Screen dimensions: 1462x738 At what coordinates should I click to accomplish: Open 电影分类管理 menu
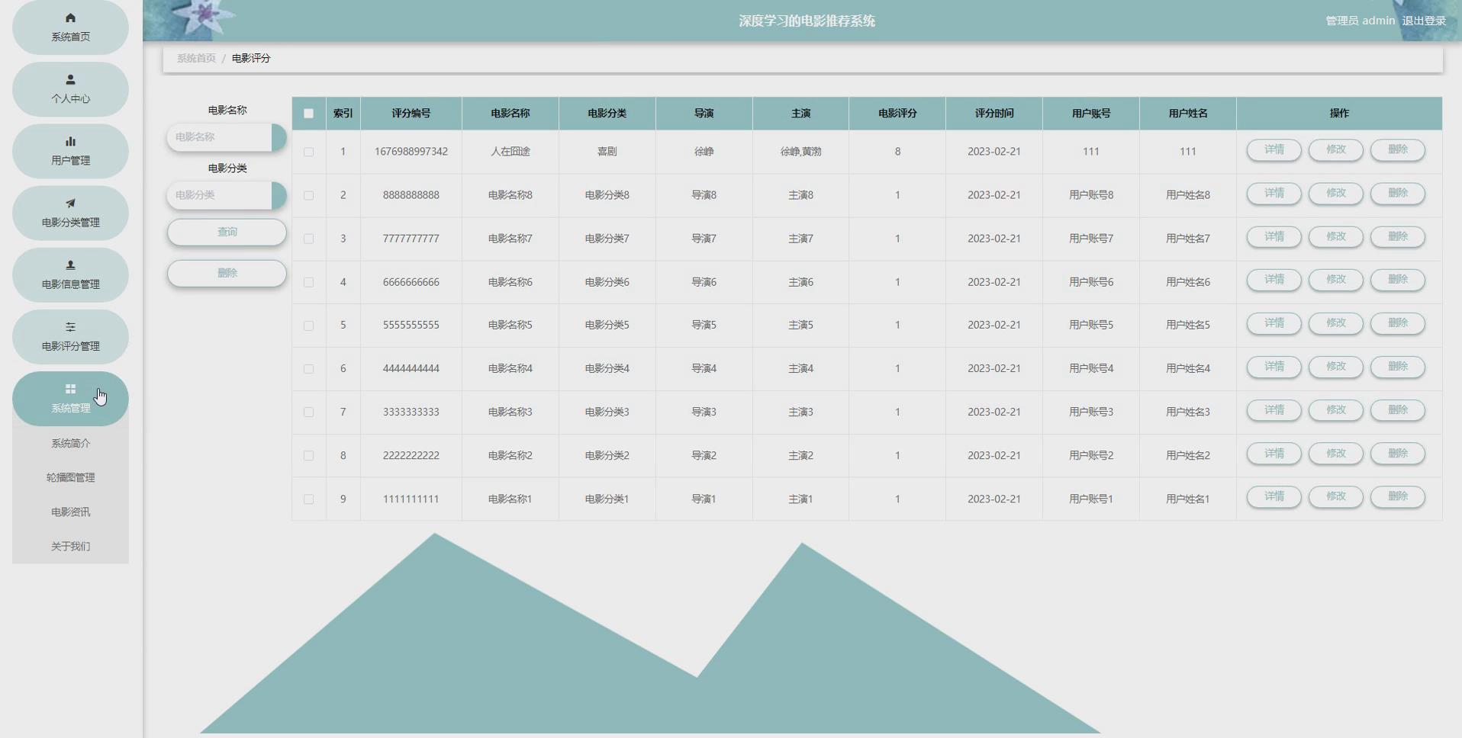(70, 213)
